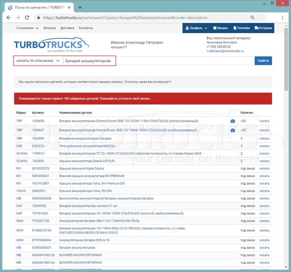Open the Заказы orders section
This screenshot has height=272, width=291.
(220, 28)
